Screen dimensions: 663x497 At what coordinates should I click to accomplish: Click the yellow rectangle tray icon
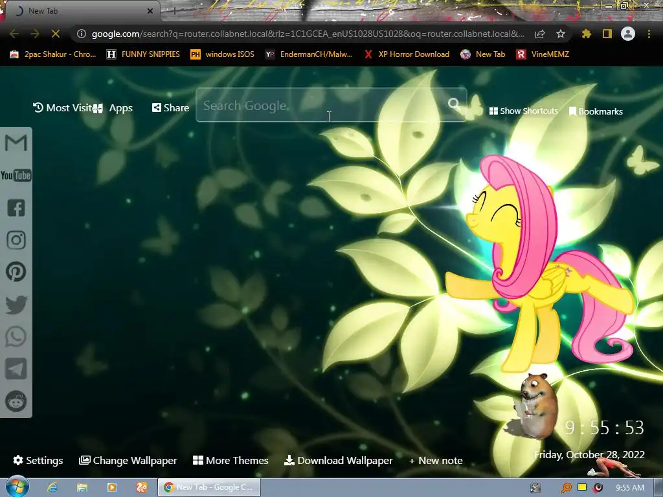click(582, 487)
